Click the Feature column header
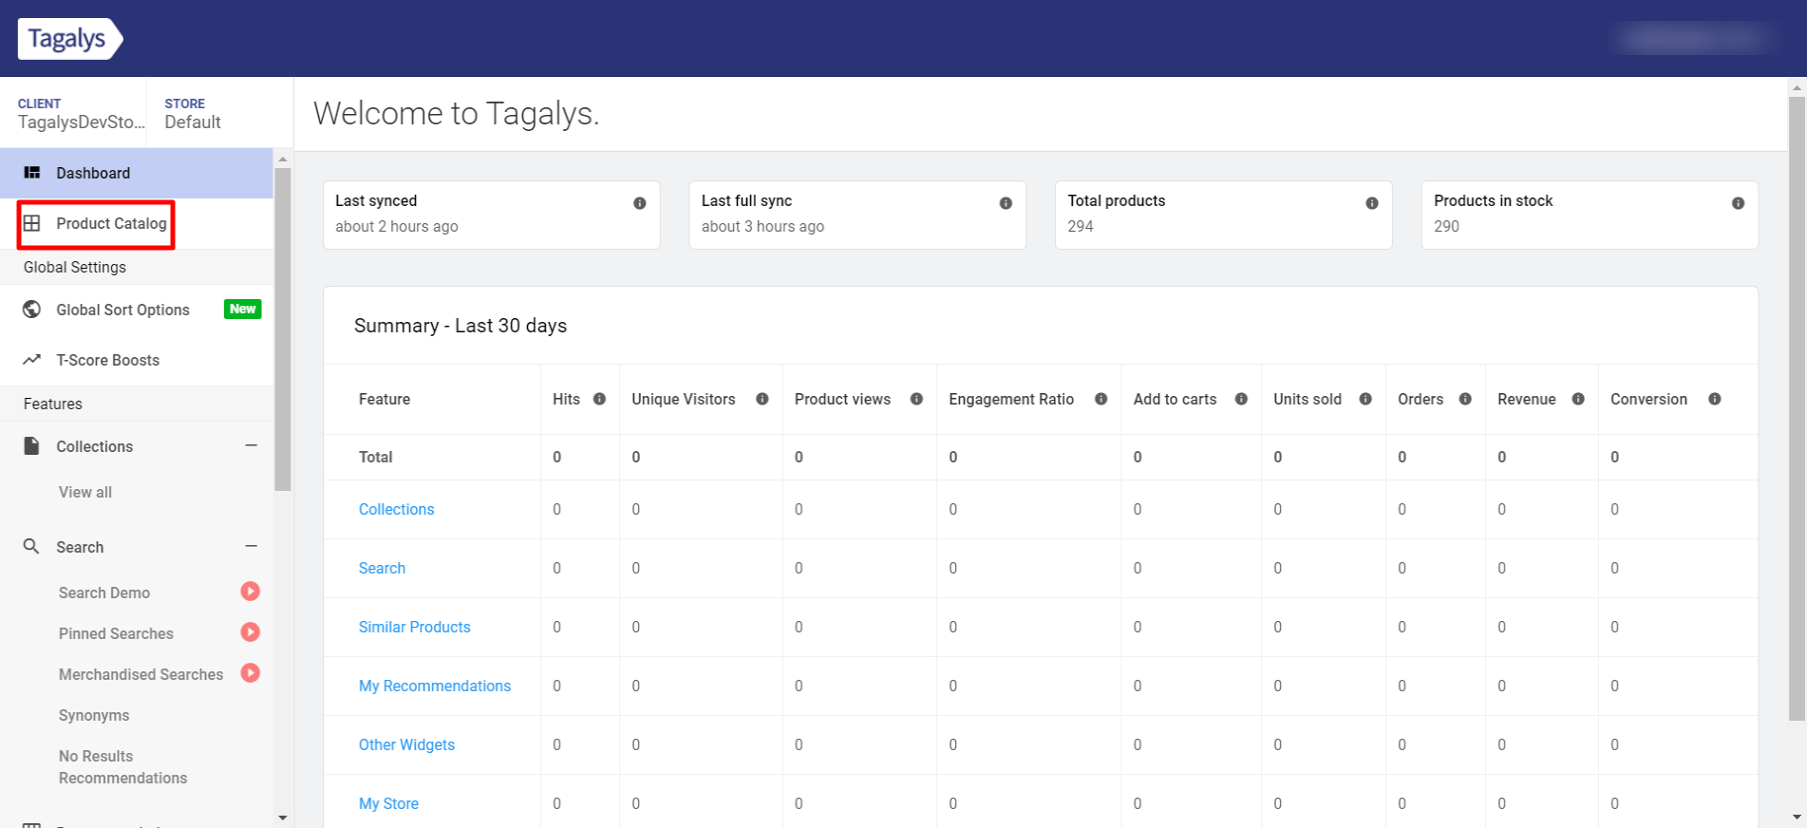Viewport: 1807px width, 828px height. [x=385, y=399]
